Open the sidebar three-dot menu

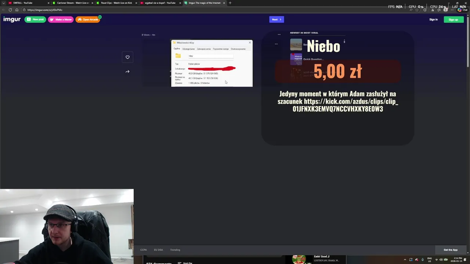click(276, 44)
